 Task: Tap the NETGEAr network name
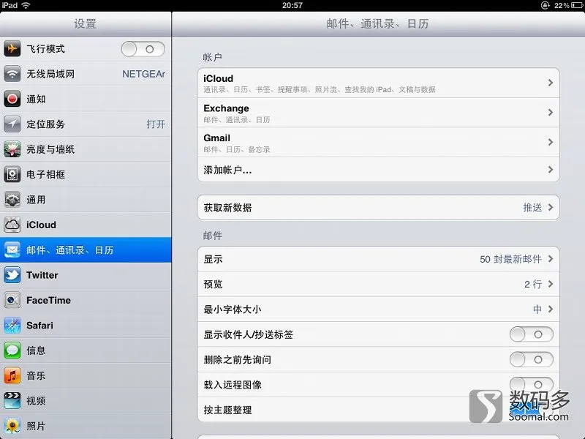click(143, 74)
